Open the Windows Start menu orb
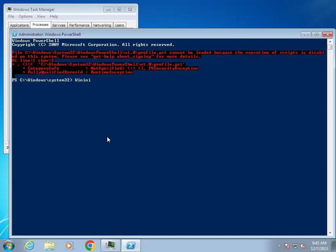The height and width of the screenshot is (252, 336). point(9,245)
